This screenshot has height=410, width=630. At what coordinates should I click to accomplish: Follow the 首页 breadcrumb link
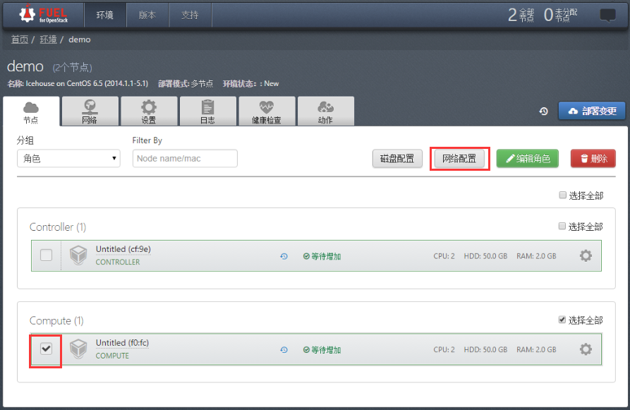click(x=19, y=40)
